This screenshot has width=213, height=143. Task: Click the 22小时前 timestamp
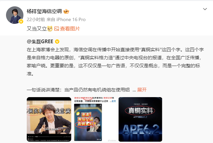click(36, 20)
